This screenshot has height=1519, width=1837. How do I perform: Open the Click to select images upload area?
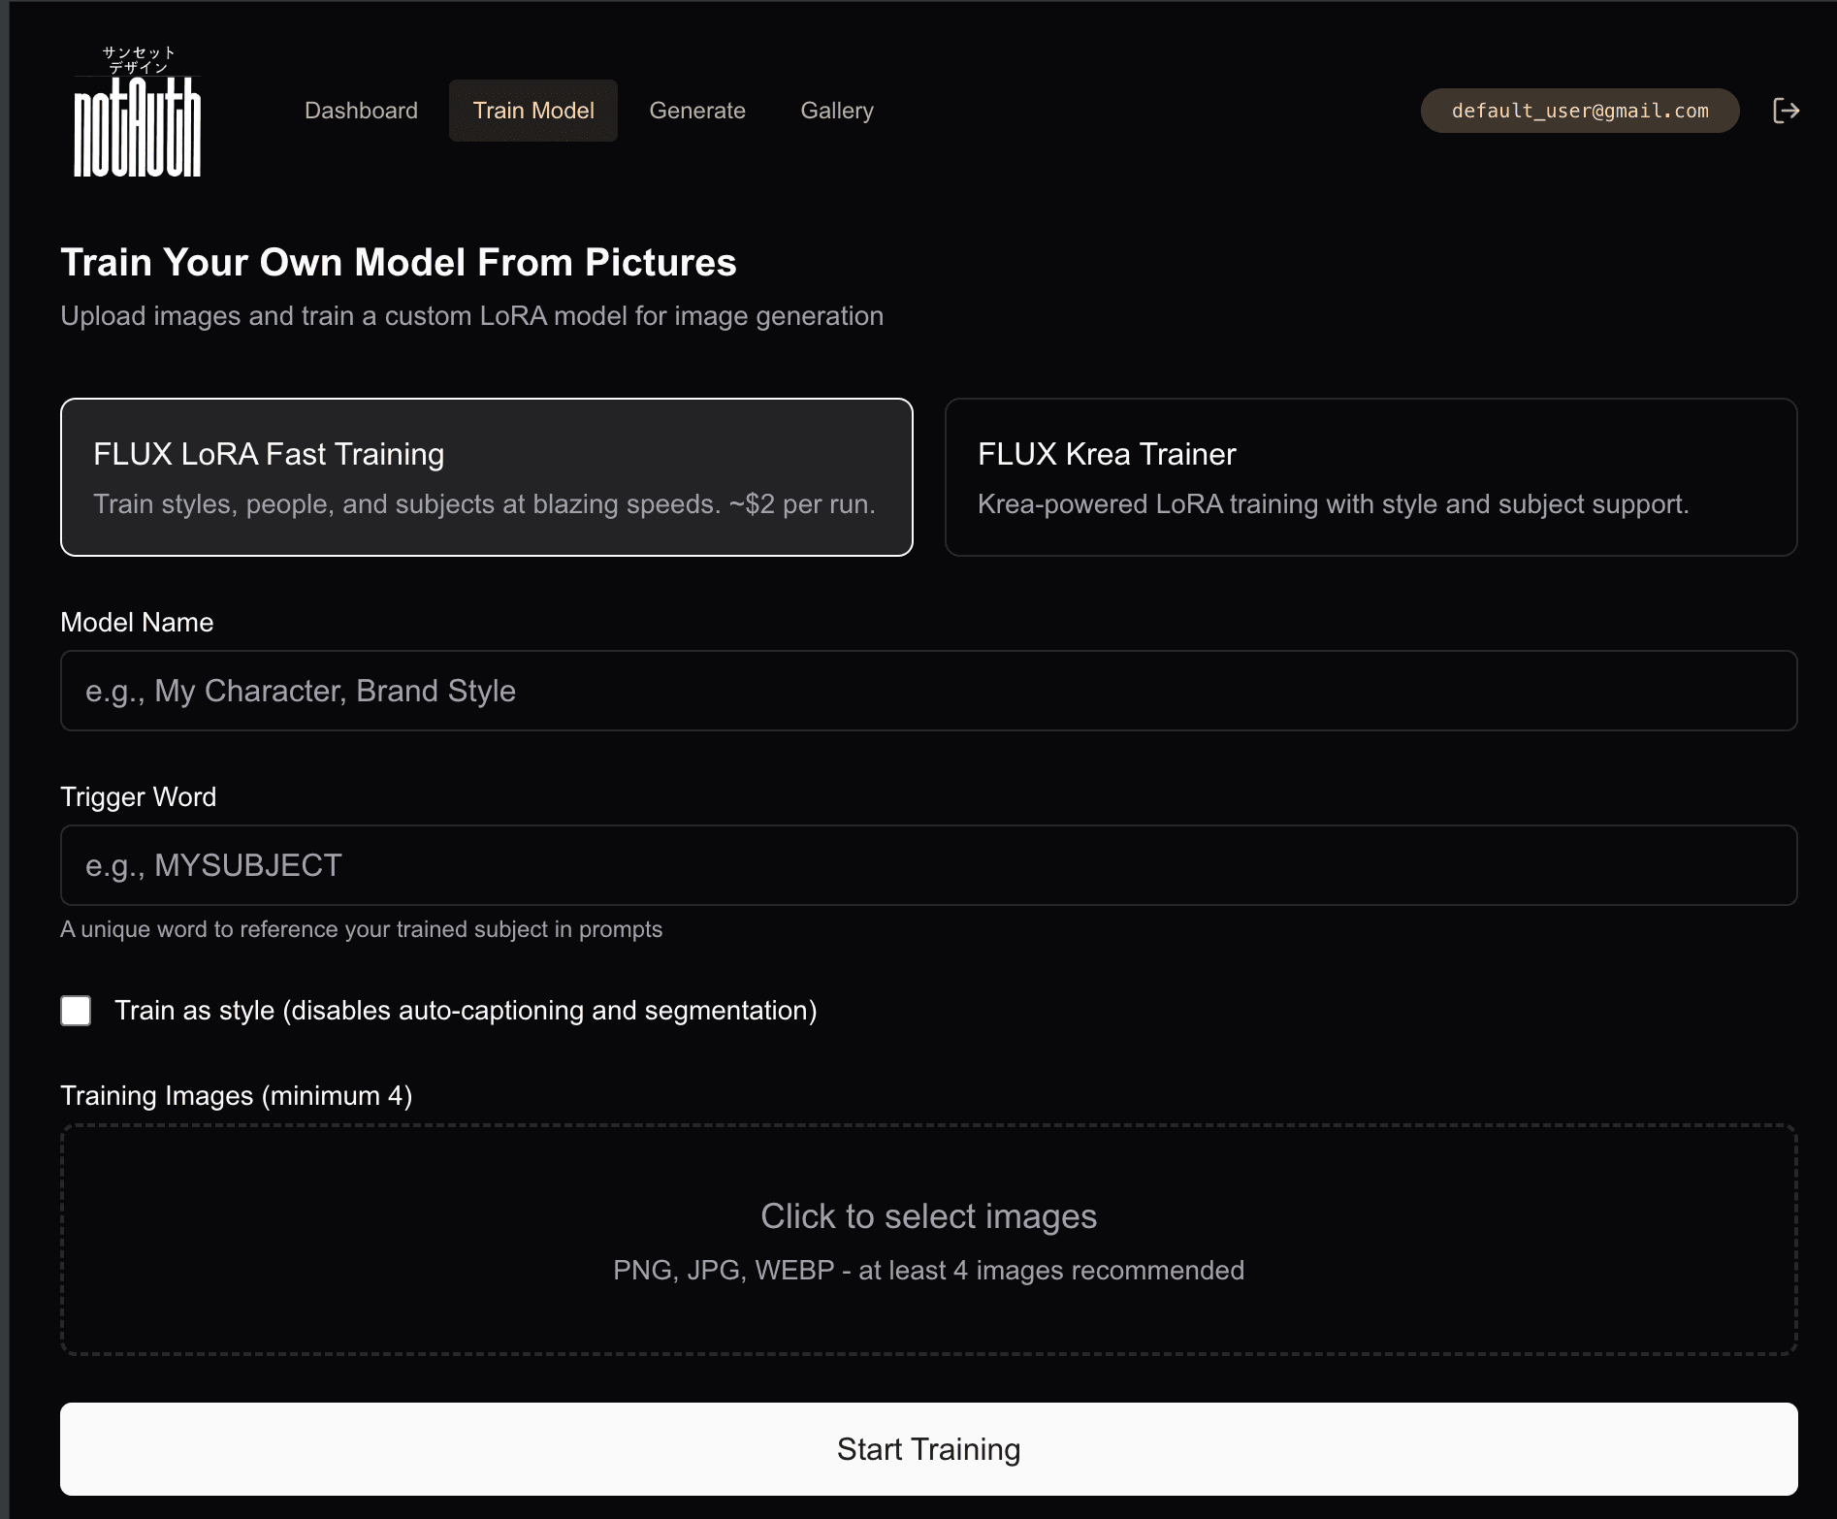click(929, 1240)
